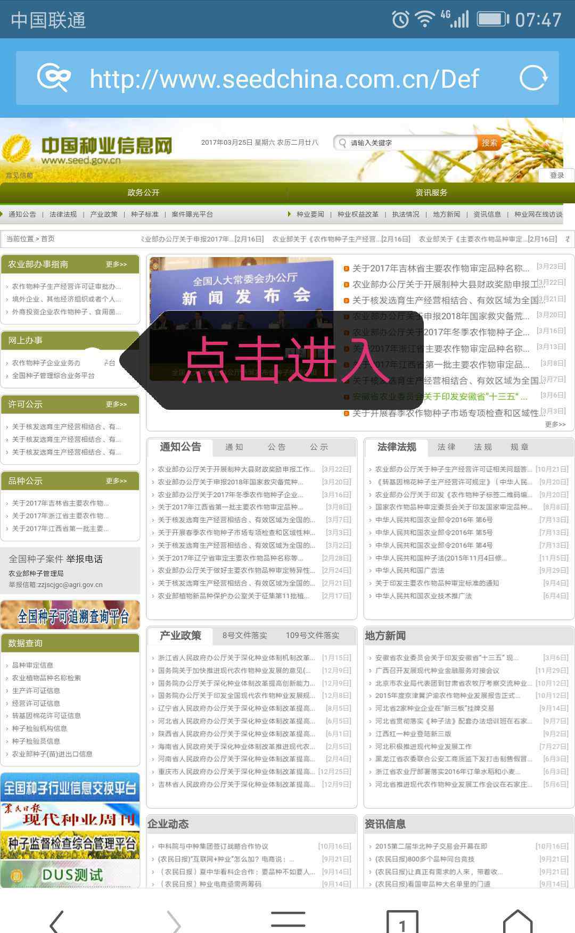Select 产业政策 in the sub navigation
575x933 pixels.
click(x=104, y=214)
